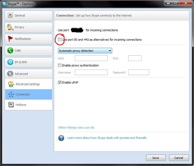The image size is (194, 166).
Task: Click the Notifications red flag icon
Action: pyautogui.click(x=10, y=39)
